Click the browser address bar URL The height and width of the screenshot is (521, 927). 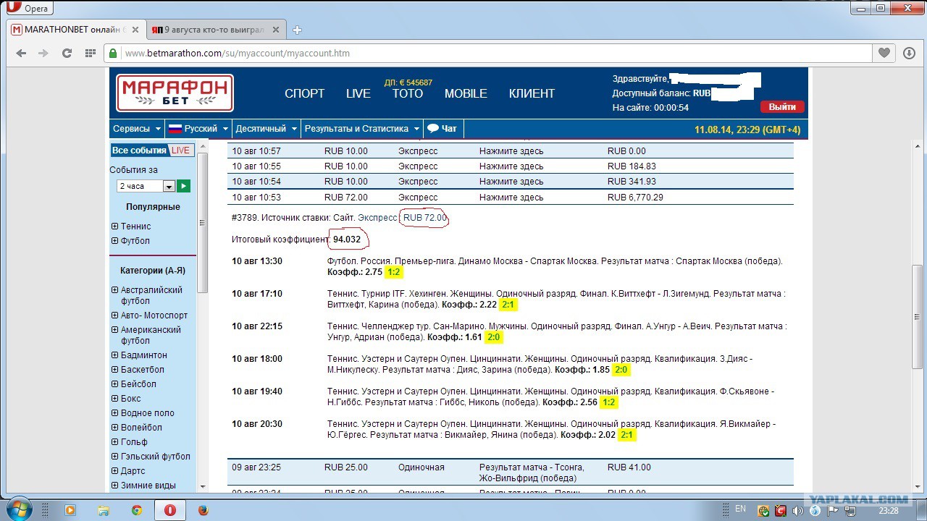tap(238, 54)
